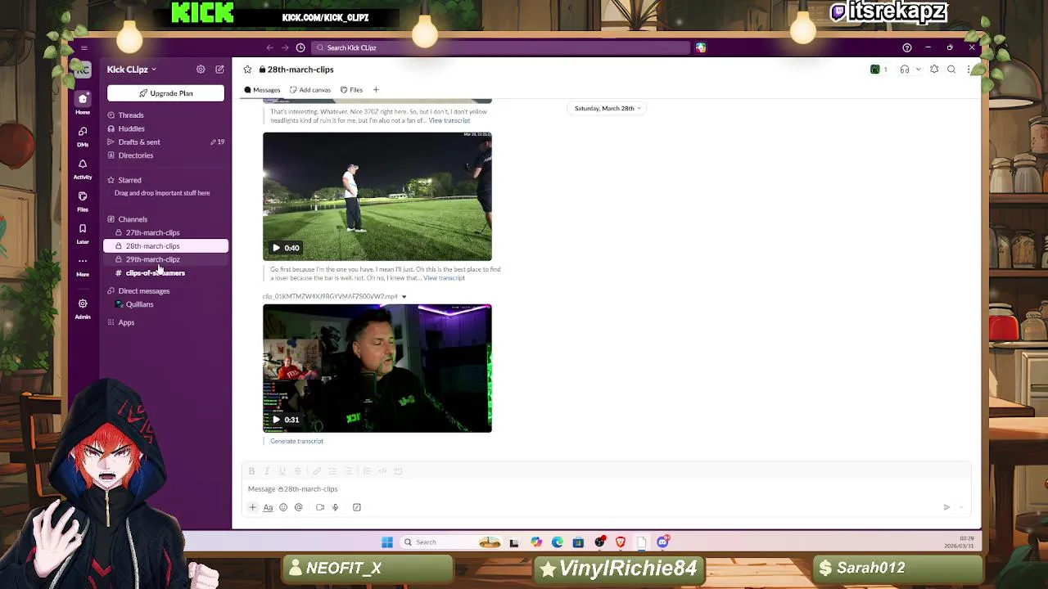1048x589 pixels.
Task: Open the DMs section
Action: click(83, 136)
